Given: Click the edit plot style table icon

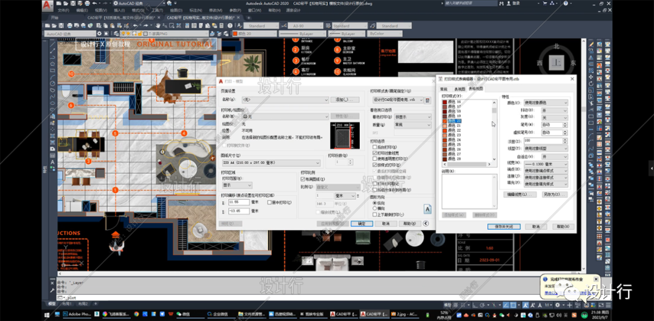Looking at the screenshot, I should pyautogui.click(x=427, y=100).
